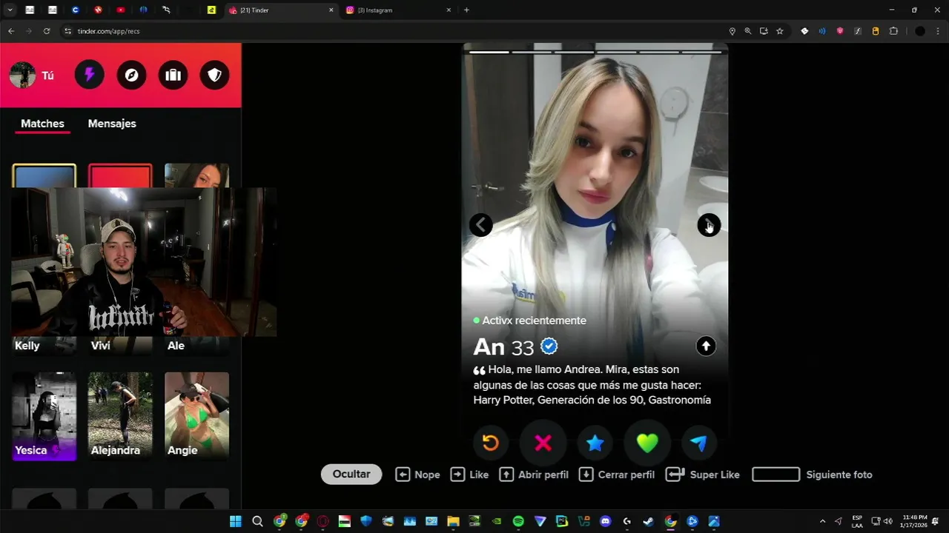Viewport: 949px width, 533px height.
Task: Switch to the Mensajes tab
Action: click(112, 124)
